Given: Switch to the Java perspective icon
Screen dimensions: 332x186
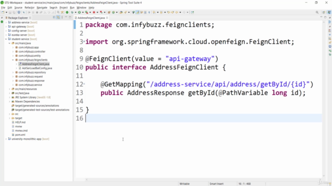Looking at the screenshot, I should (x=329, y=12).
